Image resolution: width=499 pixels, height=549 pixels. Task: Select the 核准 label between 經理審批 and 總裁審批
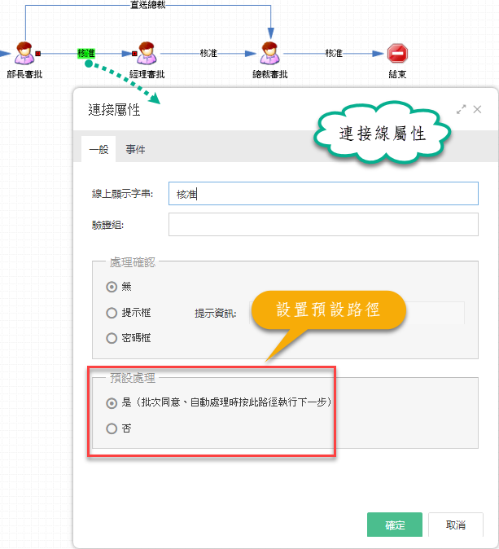tap(208, 53)
